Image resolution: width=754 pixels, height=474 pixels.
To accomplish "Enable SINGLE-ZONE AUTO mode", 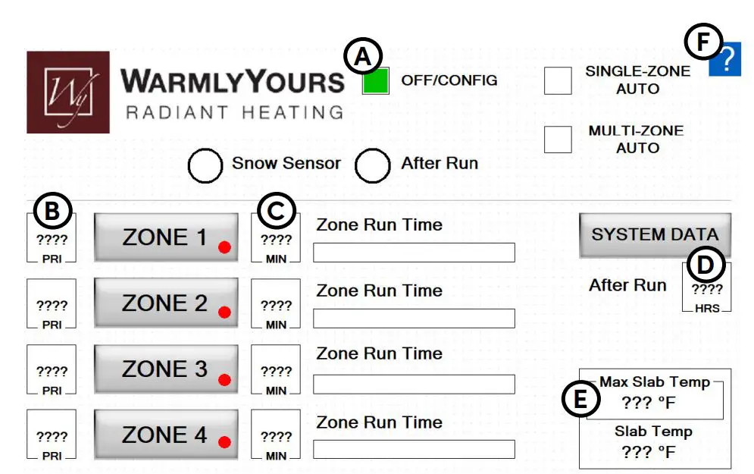I will (560, 78).
